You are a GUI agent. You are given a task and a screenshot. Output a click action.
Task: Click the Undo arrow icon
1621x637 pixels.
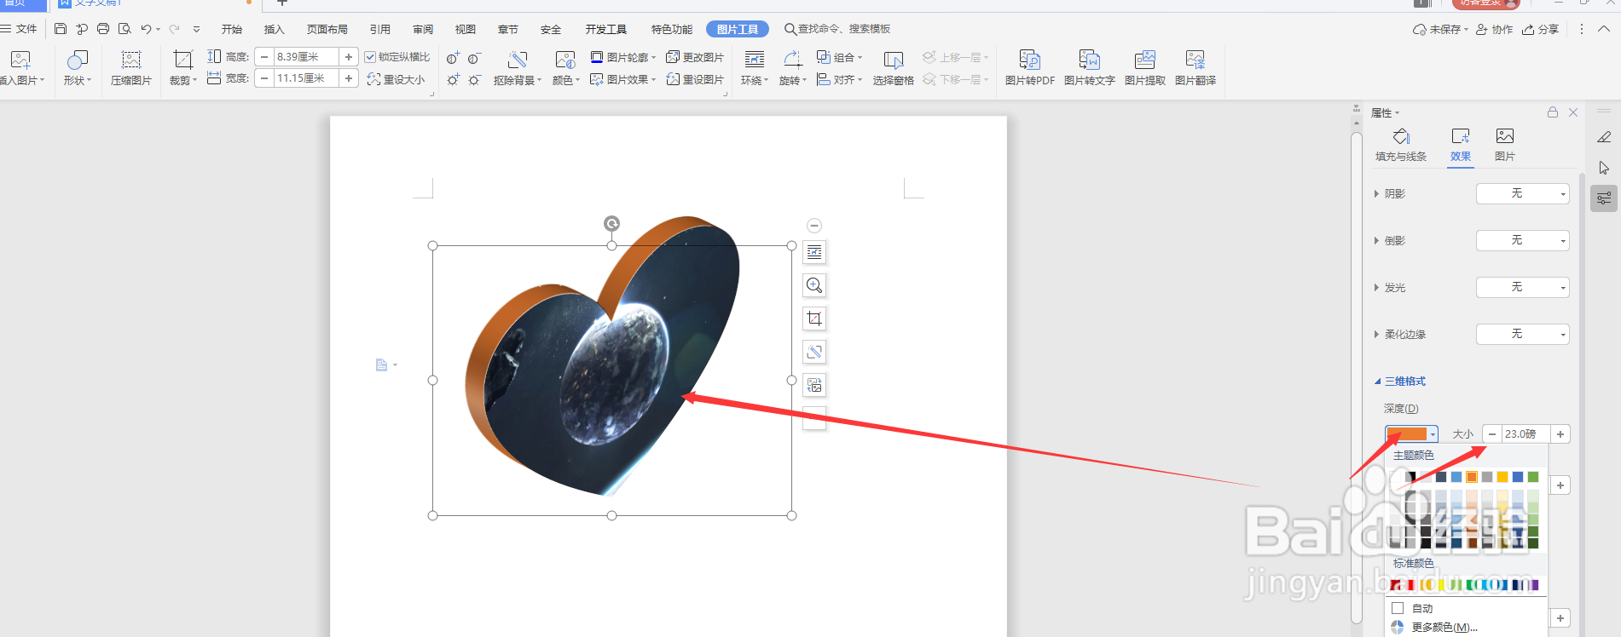pos(146,29)
